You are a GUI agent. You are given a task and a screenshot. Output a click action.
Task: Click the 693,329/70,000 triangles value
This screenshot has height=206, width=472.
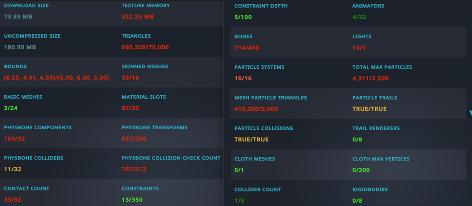(x=145, y=47)
